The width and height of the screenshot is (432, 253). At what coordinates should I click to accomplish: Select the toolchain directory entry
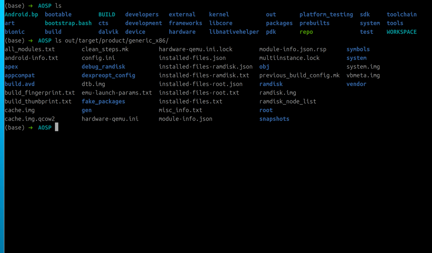(x=401, y=14)
